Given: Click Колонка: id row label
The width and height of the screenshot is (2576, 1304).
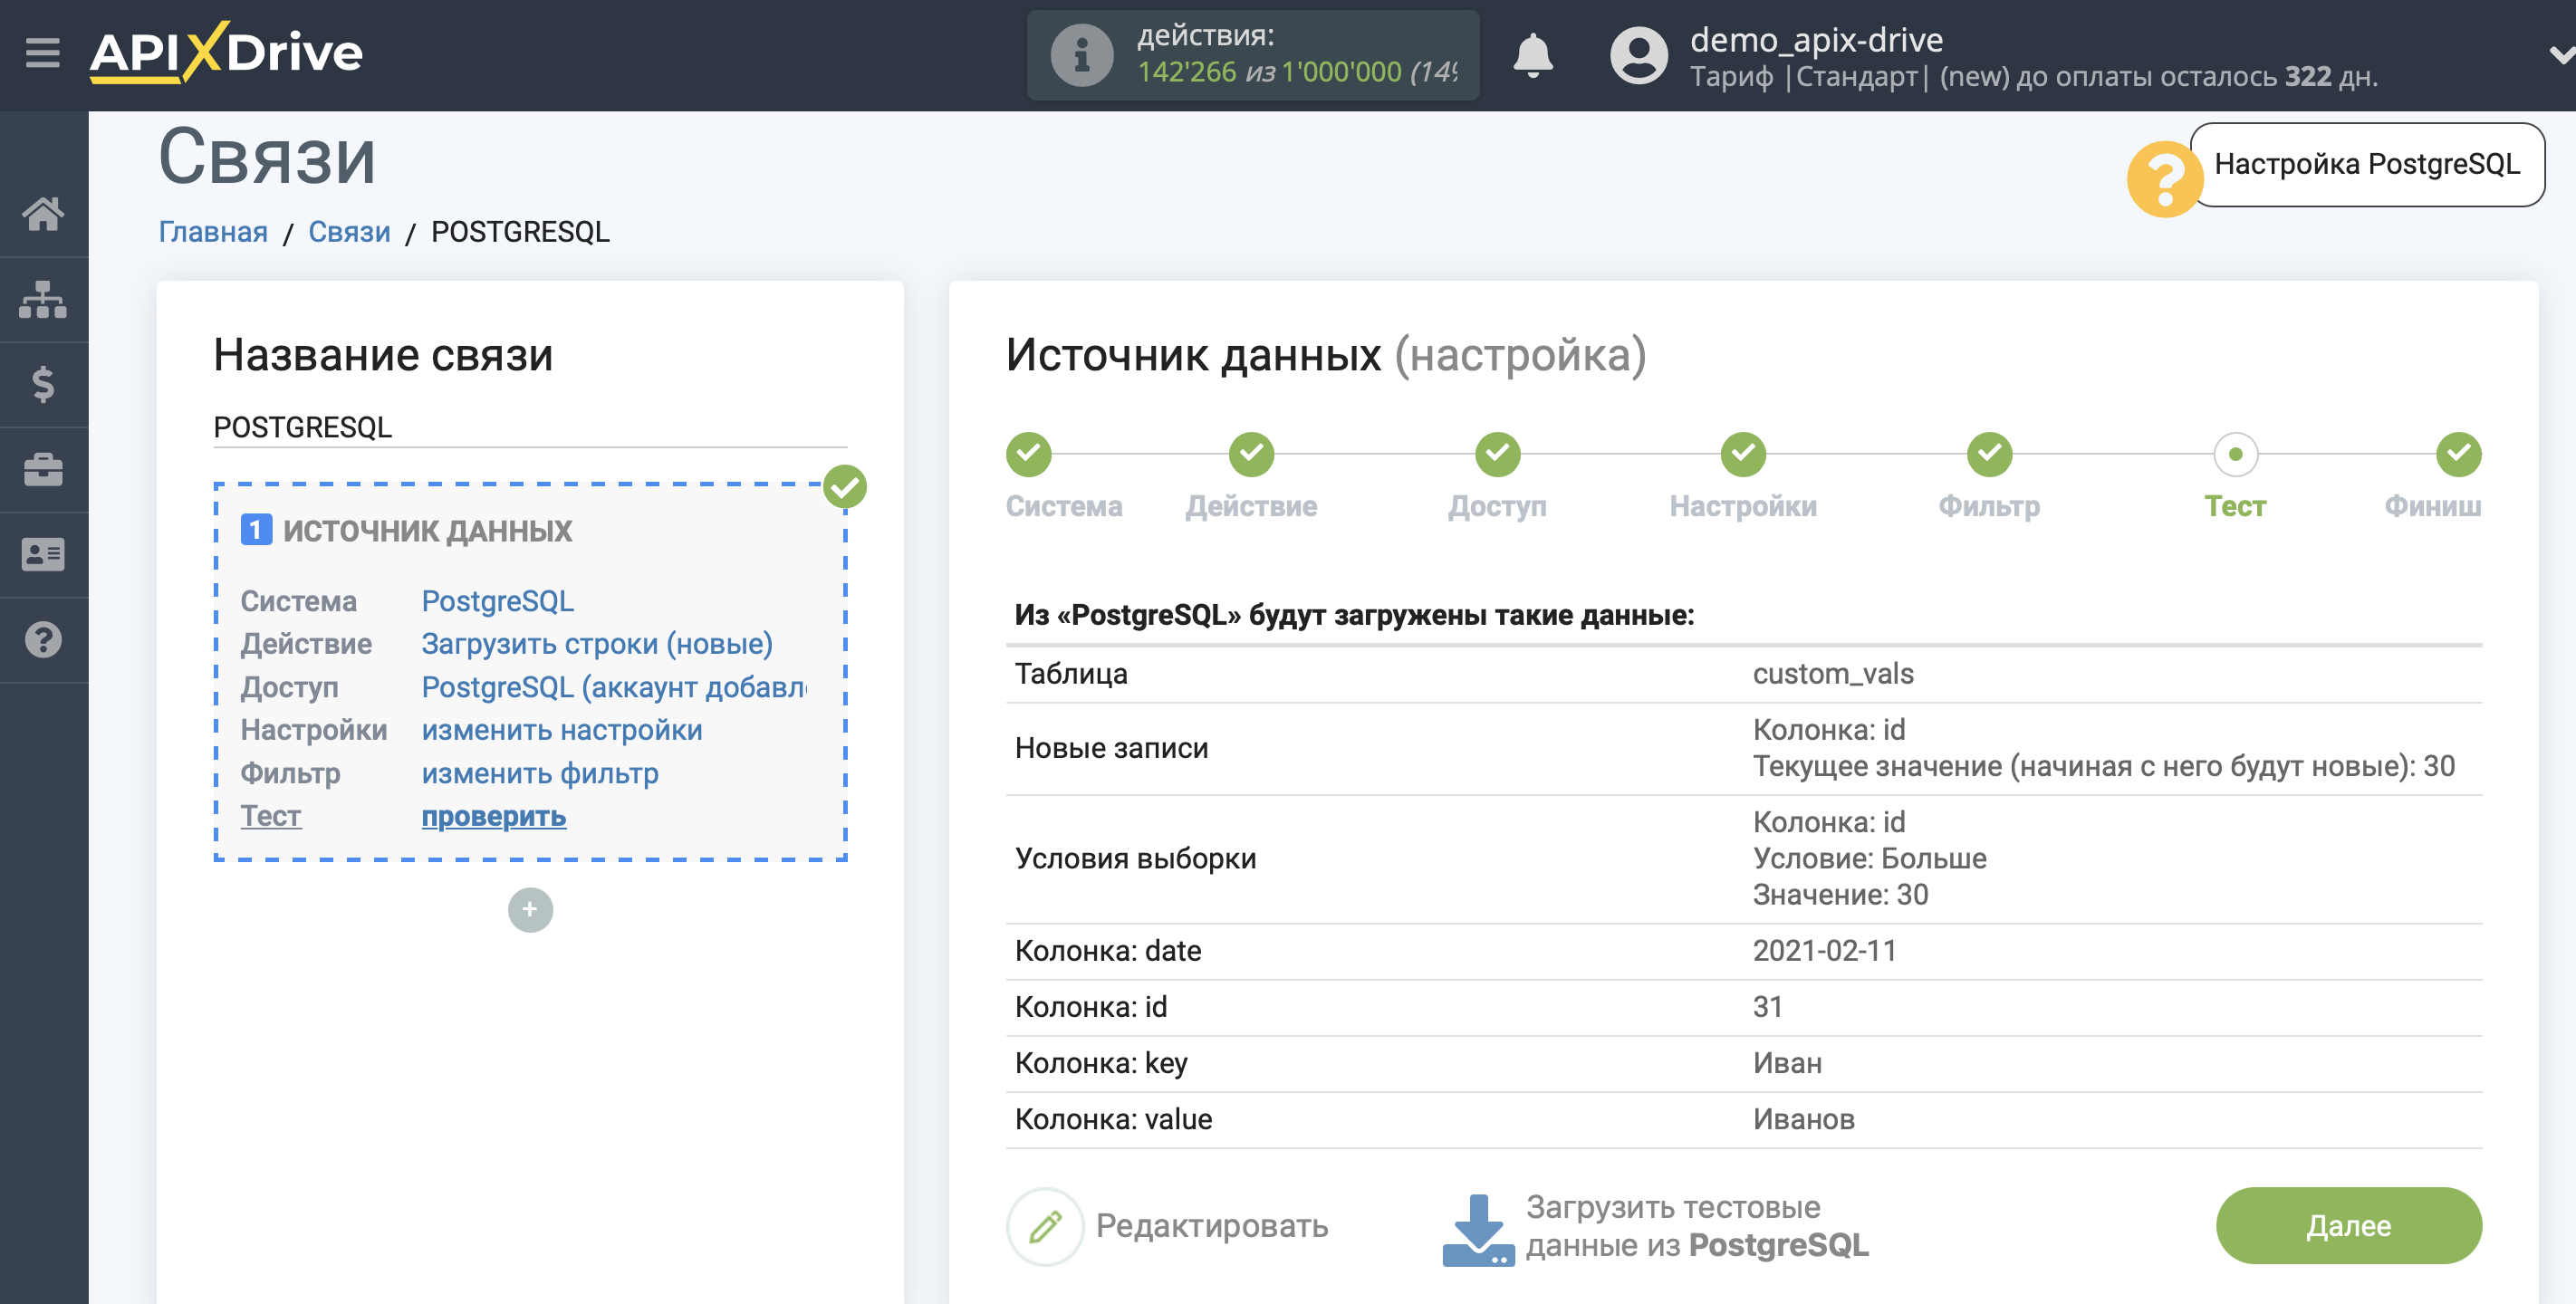Looking at the screenshot, I should pyautogui.click(x=1091, y=1007).
